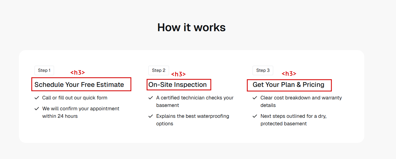Click the "How it works" title
396x159 pixels.
click(191, 27)
